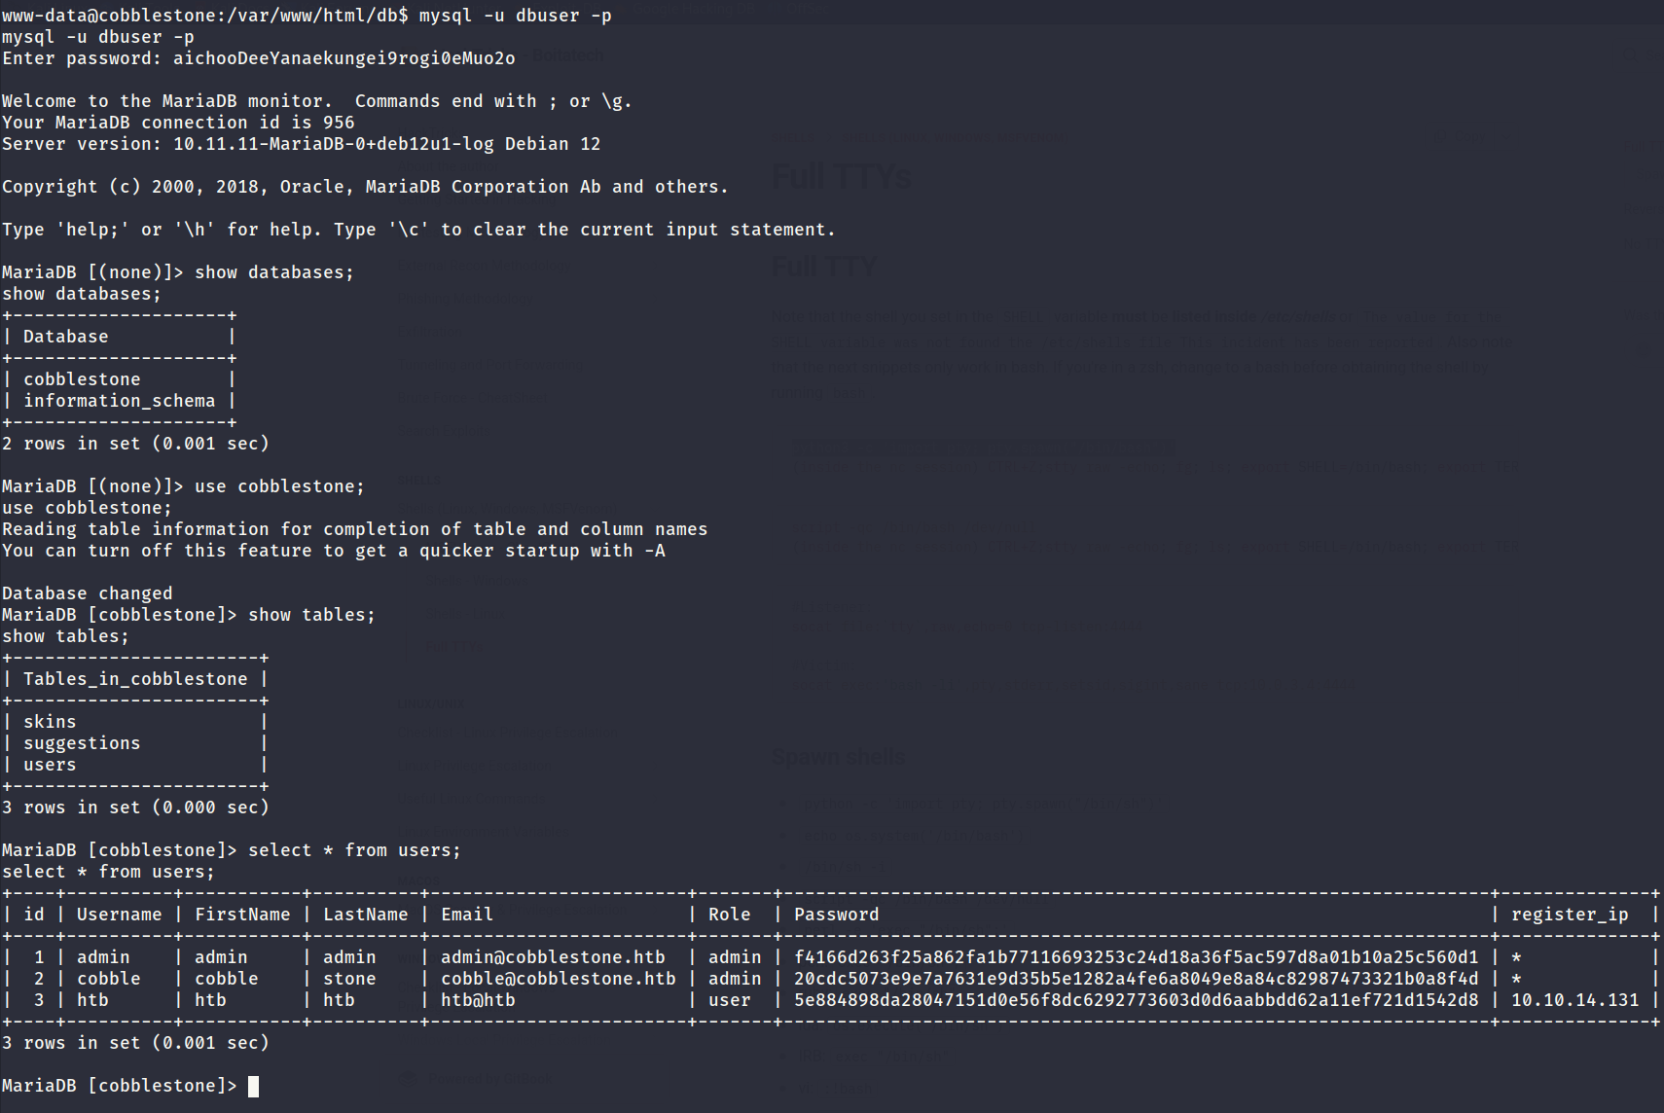Click the cobblestone entry in database list
This screenshot has height=1113, width=1664.
pyautogui.click(x=82, y=379)
